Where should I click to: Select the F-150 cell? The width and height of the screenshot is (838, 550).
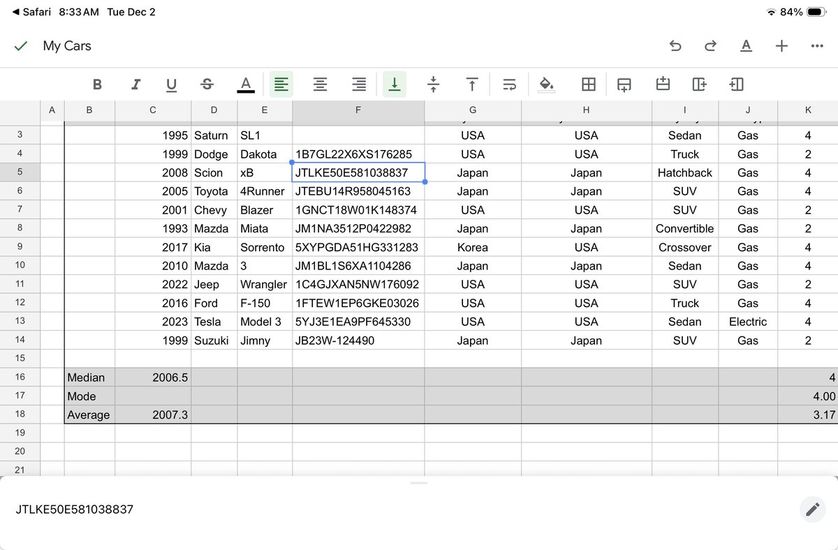tap(265, 303)
